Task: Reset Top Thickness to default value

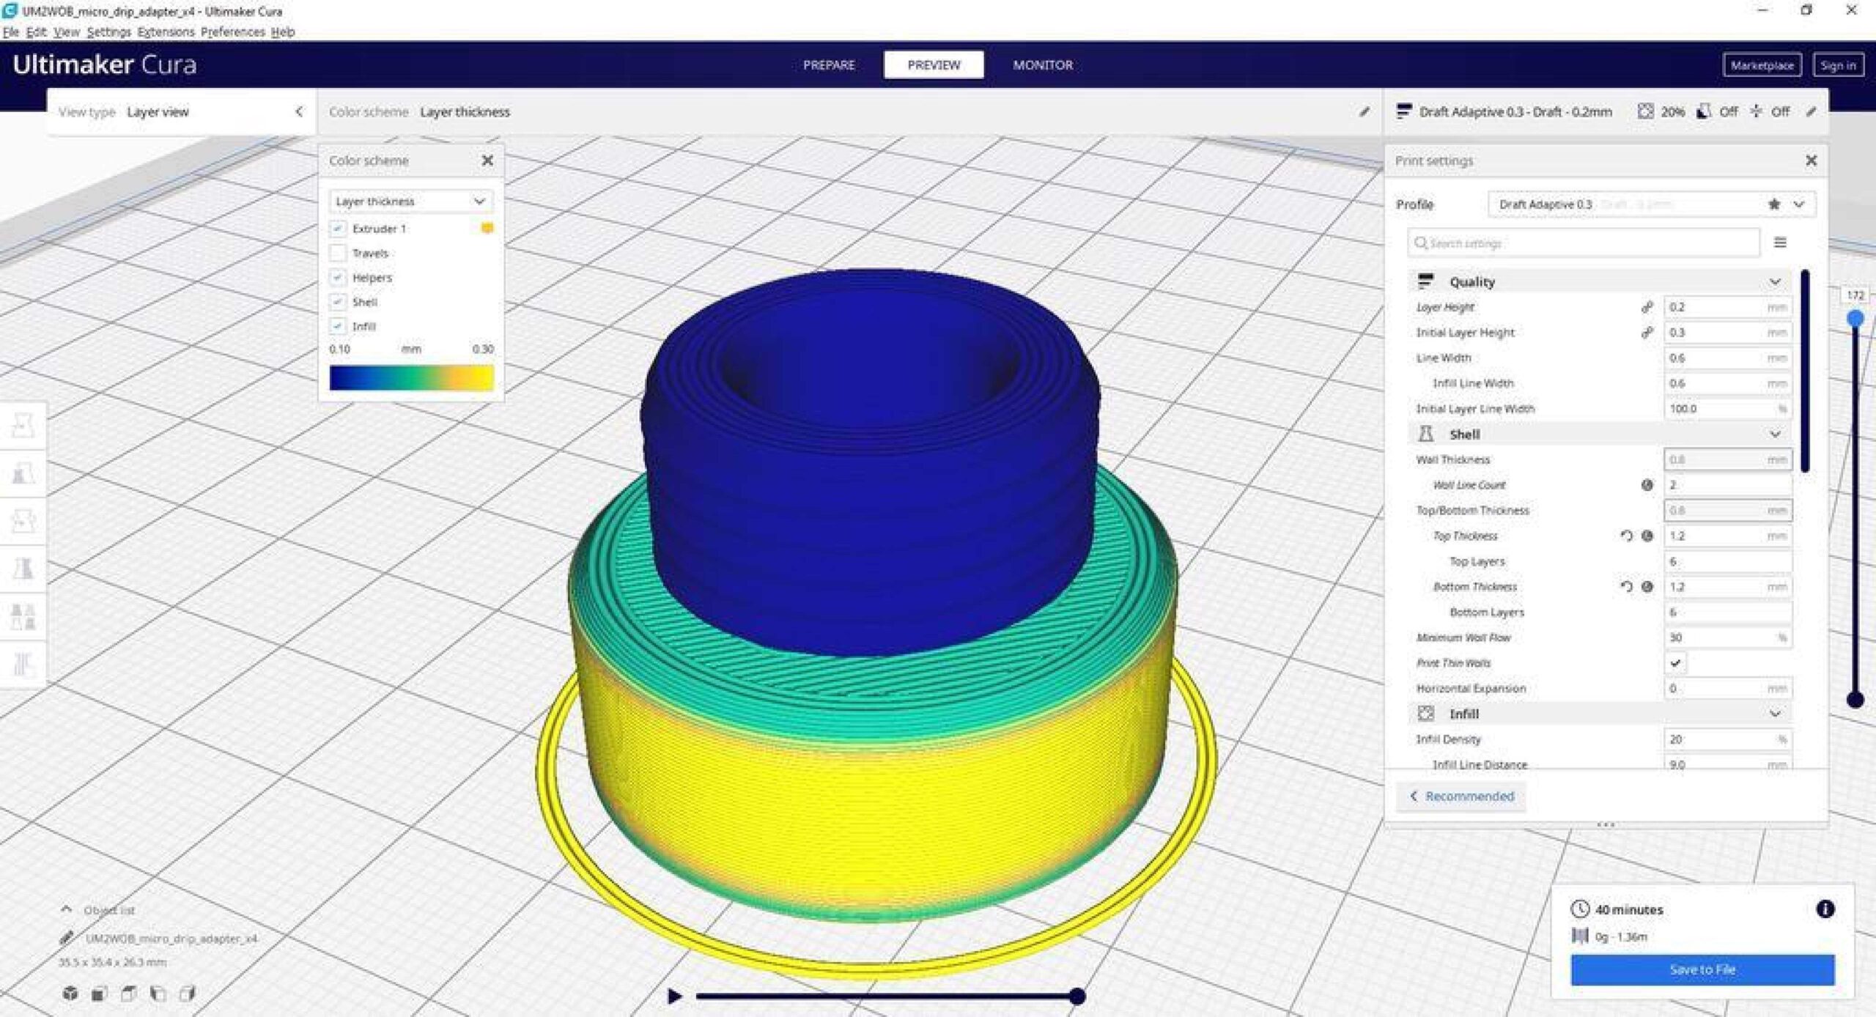Action: 1626,536
